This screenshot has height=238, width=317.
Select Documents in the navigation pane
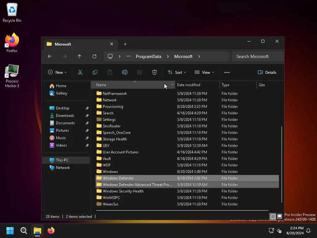tap(65, 123)
